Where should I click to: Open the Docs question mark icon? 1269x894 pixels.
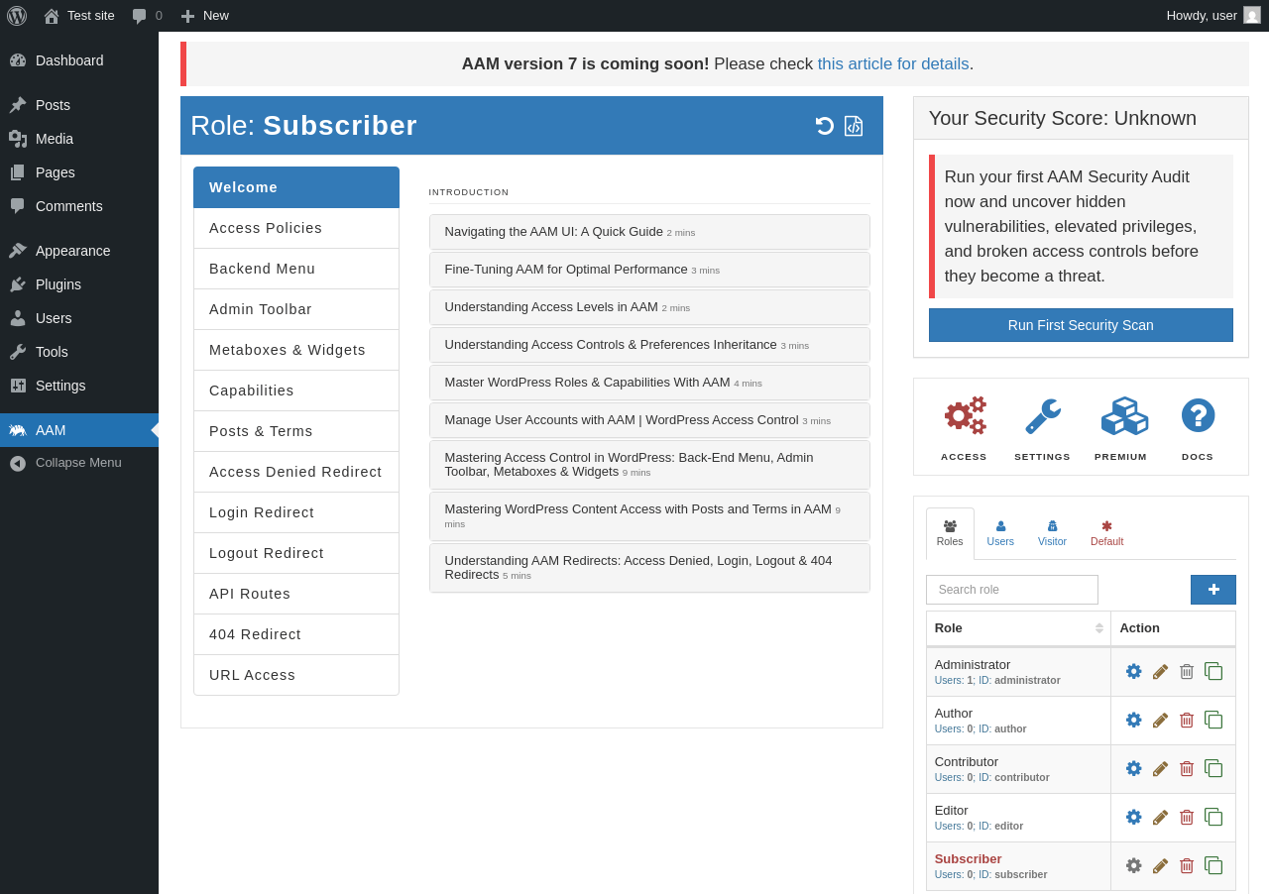(x=1198, y=415)
